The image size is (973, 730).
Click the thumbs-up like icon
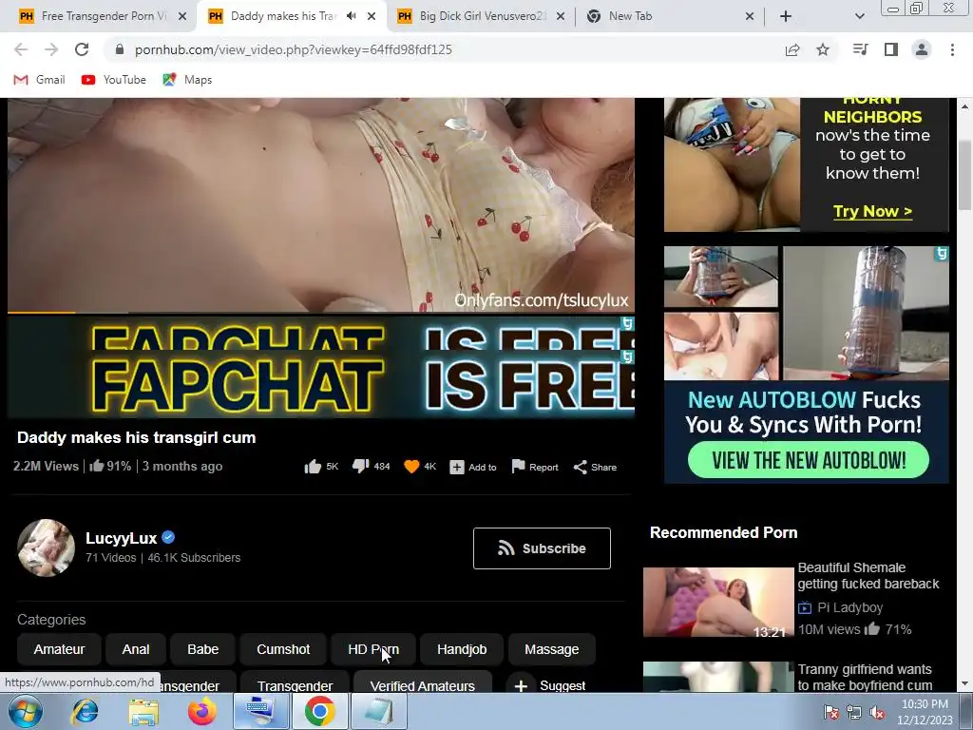(x=313, y=467)
